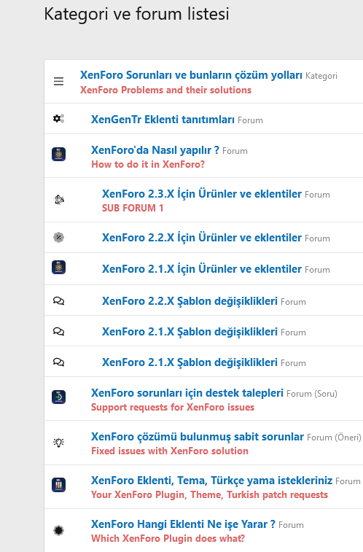Click the badge icon beside XenForo'da Nasıl yapılır
The height and width of the screenshot is (552, 363).
[x=59, y=154]
